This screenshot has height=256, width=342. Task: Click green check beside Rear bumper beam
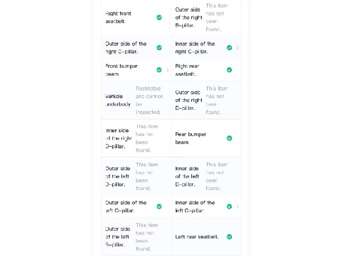click(229, 138)
